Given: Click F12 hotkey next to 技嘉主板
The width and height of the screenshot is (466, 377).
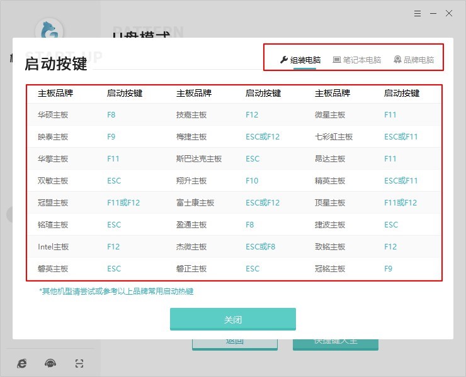Looking at the screenshot, I should tap(252, 115).
